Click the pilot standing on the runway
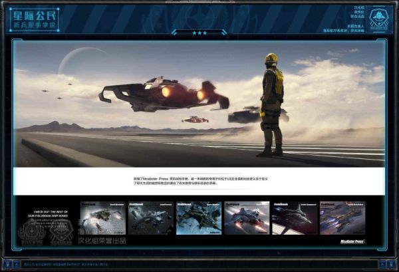Image resolution: width=399 pixels, height=272 pixels. pos(271,103)
